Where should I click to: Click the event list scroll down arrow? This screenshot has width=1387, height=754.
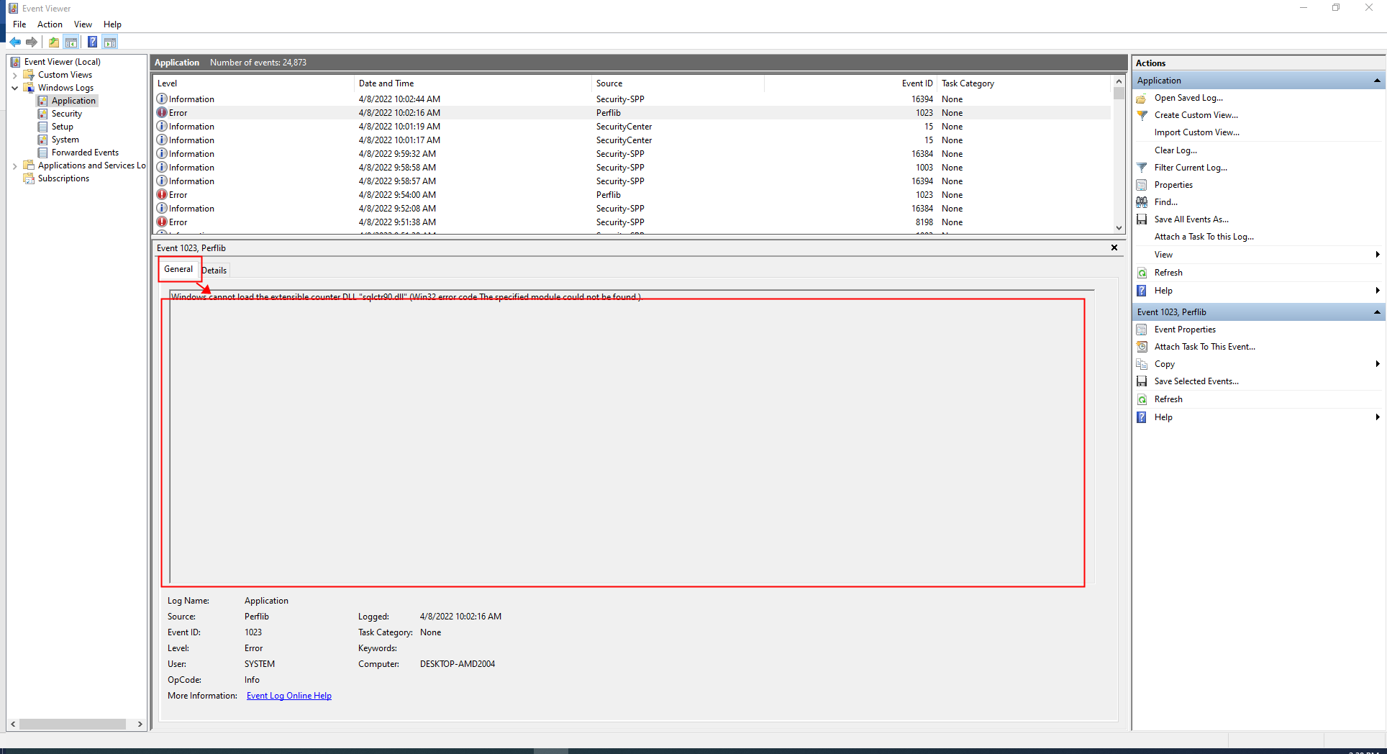click(x=1119, y=227)
